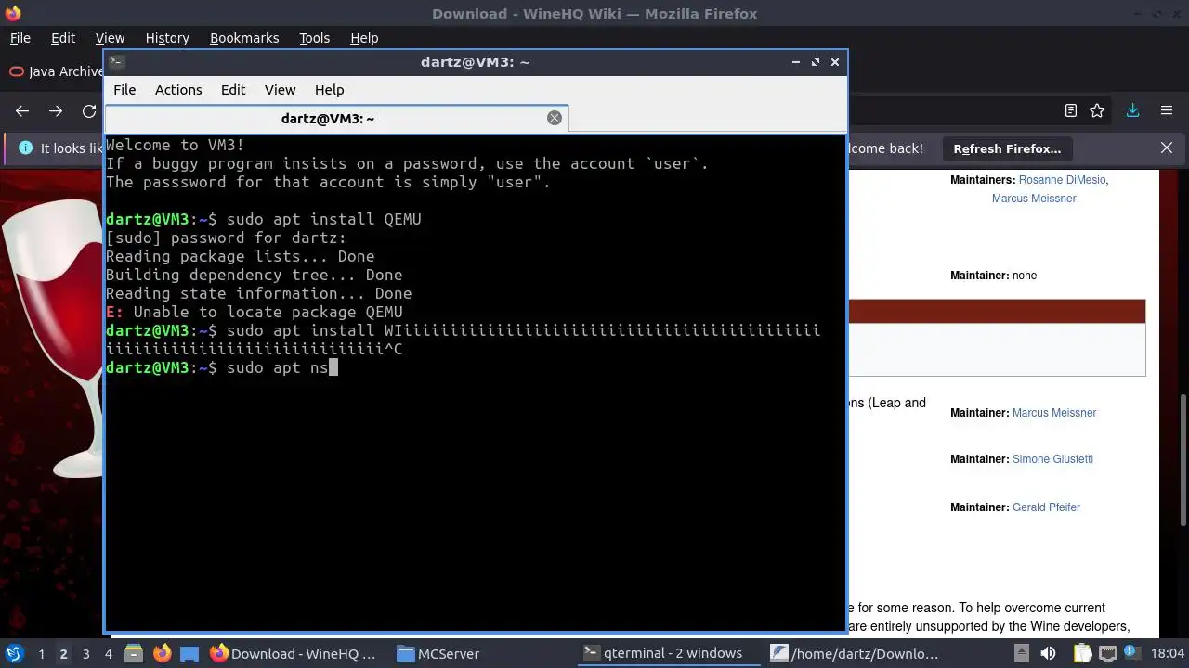Open the Firefox Help menu
The width and height of the screenshot is (1189, 668).
pos(364,38)
